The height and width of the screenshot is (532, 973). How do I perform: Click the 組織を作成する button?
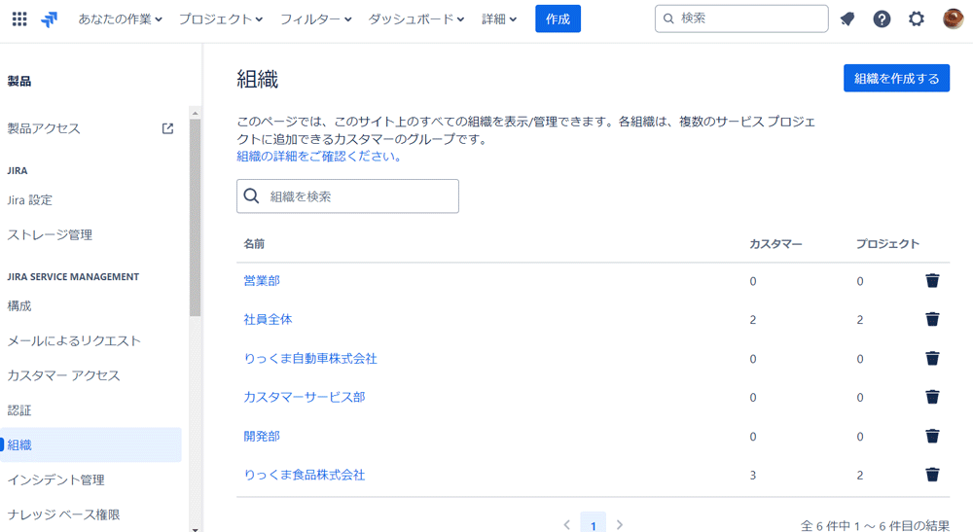896,78
